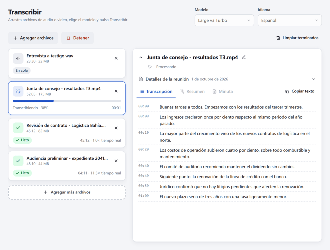The height and width of the screenshot is (250, 330).
Task: Open the Modelo dropdown showing Large v3 Turbo
Action: 224,20
